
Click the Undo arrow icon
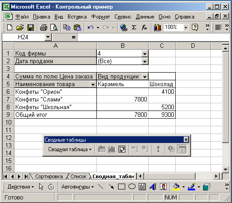(91, 28)
